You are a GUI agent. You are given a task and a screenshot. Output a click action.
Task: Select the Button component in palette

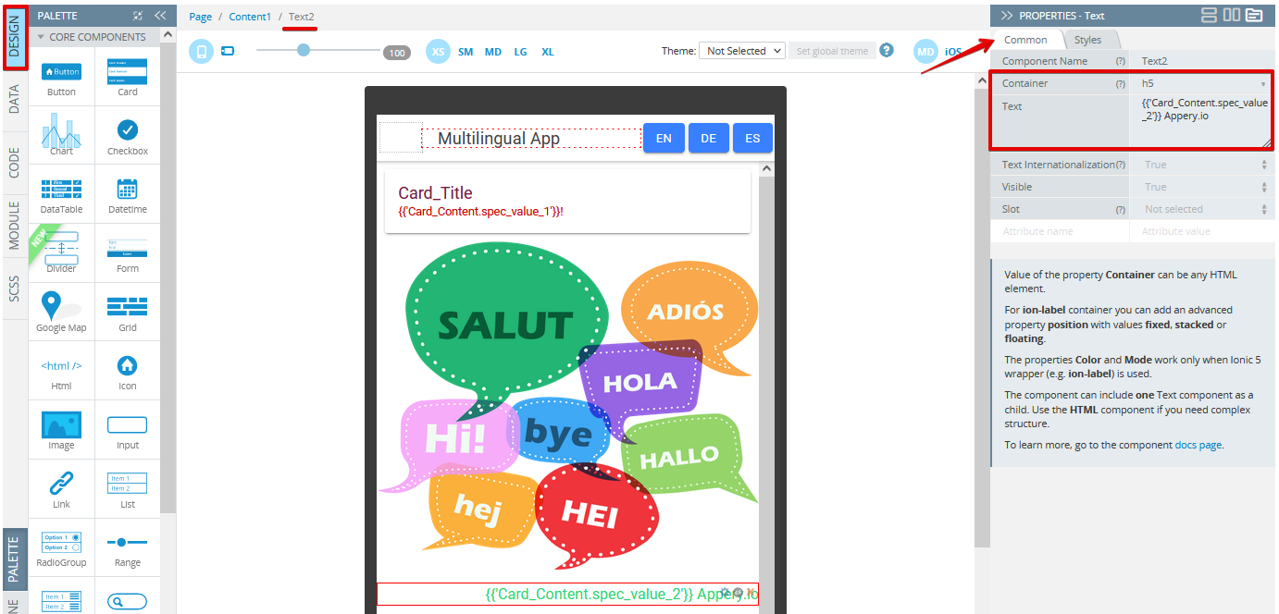62,77
